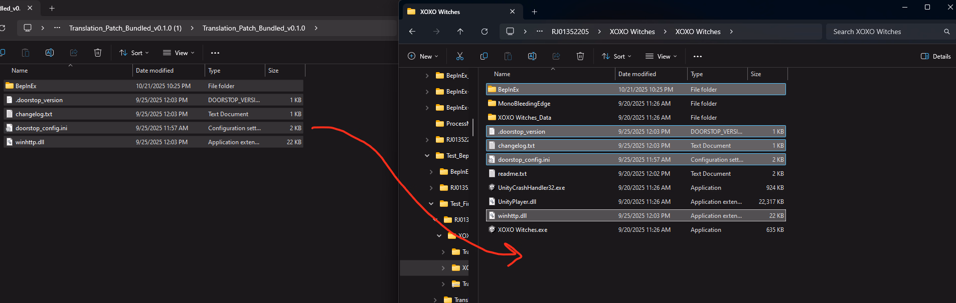Open a new tab in the right window
This screenshot has height=303, width=956.
click(x=534, y=12)
